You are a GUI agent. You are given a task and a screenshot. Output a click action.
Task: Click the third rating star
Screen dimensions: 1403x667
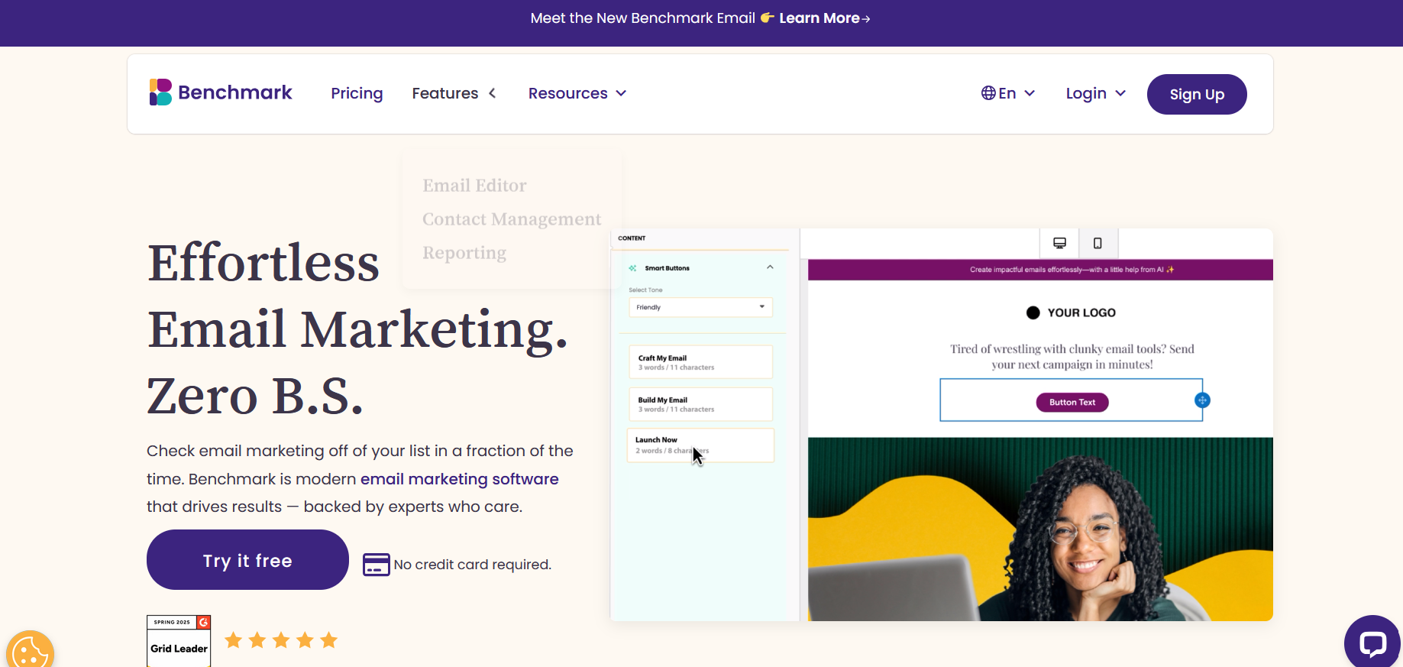(281, 640)
